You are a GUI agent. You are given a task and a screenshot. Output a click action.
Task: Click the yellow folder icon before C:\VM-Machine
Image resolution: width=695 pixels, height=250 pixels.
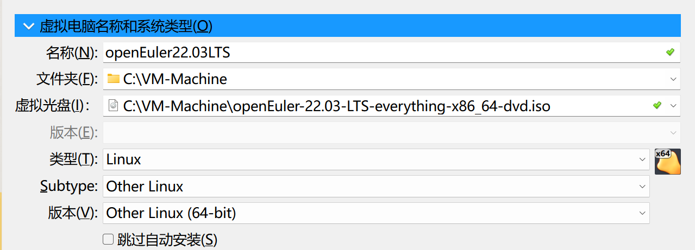pyautogui.click(x=114, y=79)
